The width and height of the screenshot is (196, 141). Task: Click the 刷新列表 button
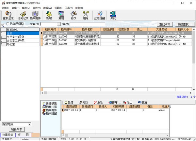coord(17,129)
